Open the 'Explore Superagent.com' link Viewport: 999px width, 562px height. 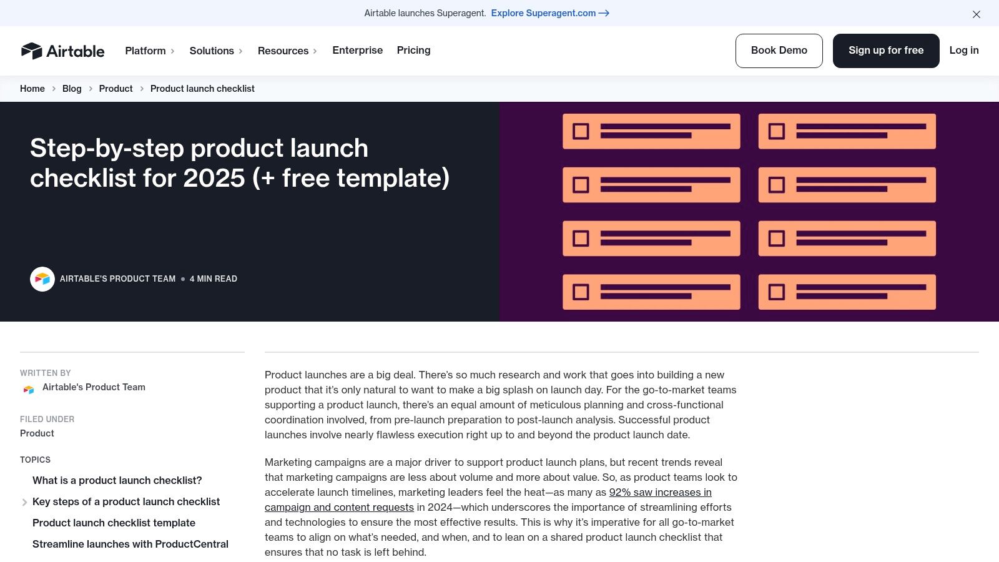(542, 13)
